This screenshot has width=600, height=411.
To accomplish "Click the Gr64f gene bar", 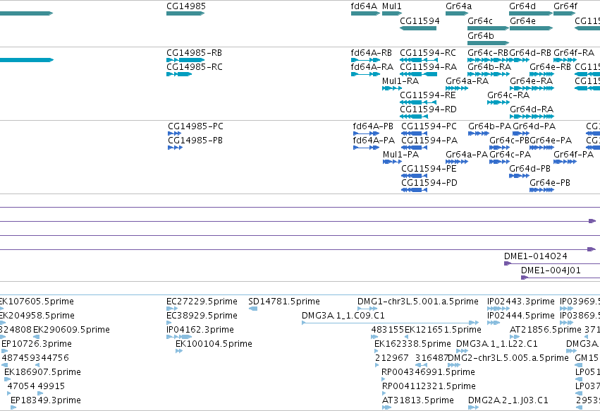I will 565,13.
